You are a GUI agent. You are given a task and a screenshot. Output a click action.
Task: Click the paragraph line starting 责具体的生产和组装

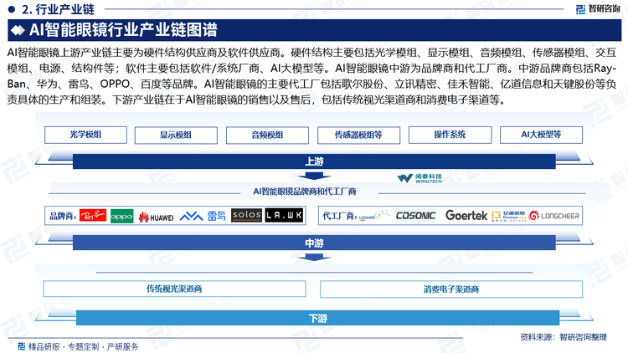(x=256, y=100)
